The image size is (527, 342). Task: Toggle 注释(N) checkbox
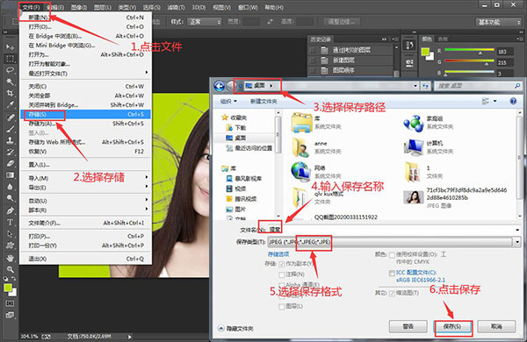[282, 274]
